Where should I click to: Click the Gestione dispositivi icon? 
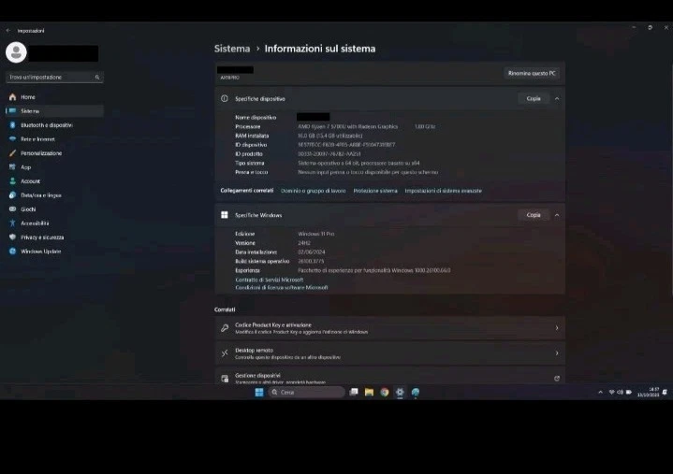225,378
